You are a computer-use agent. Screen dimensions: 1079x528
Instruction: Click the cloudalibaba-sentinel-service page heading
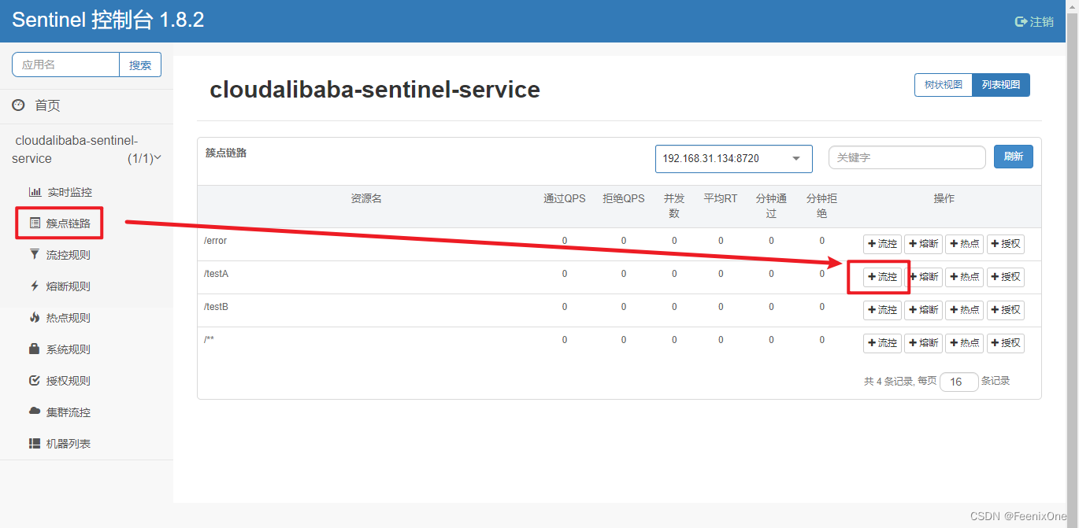(375, 90)
